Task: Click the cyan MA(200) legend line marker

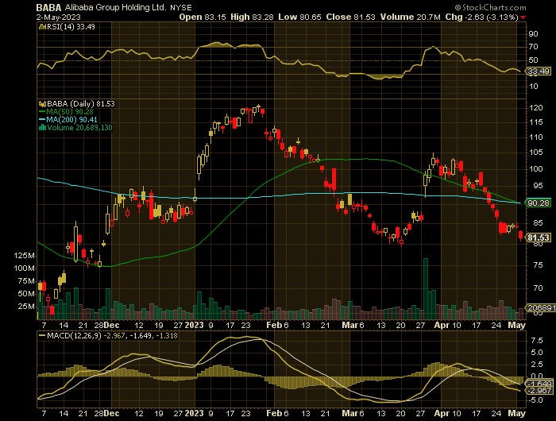Action: 41,119
